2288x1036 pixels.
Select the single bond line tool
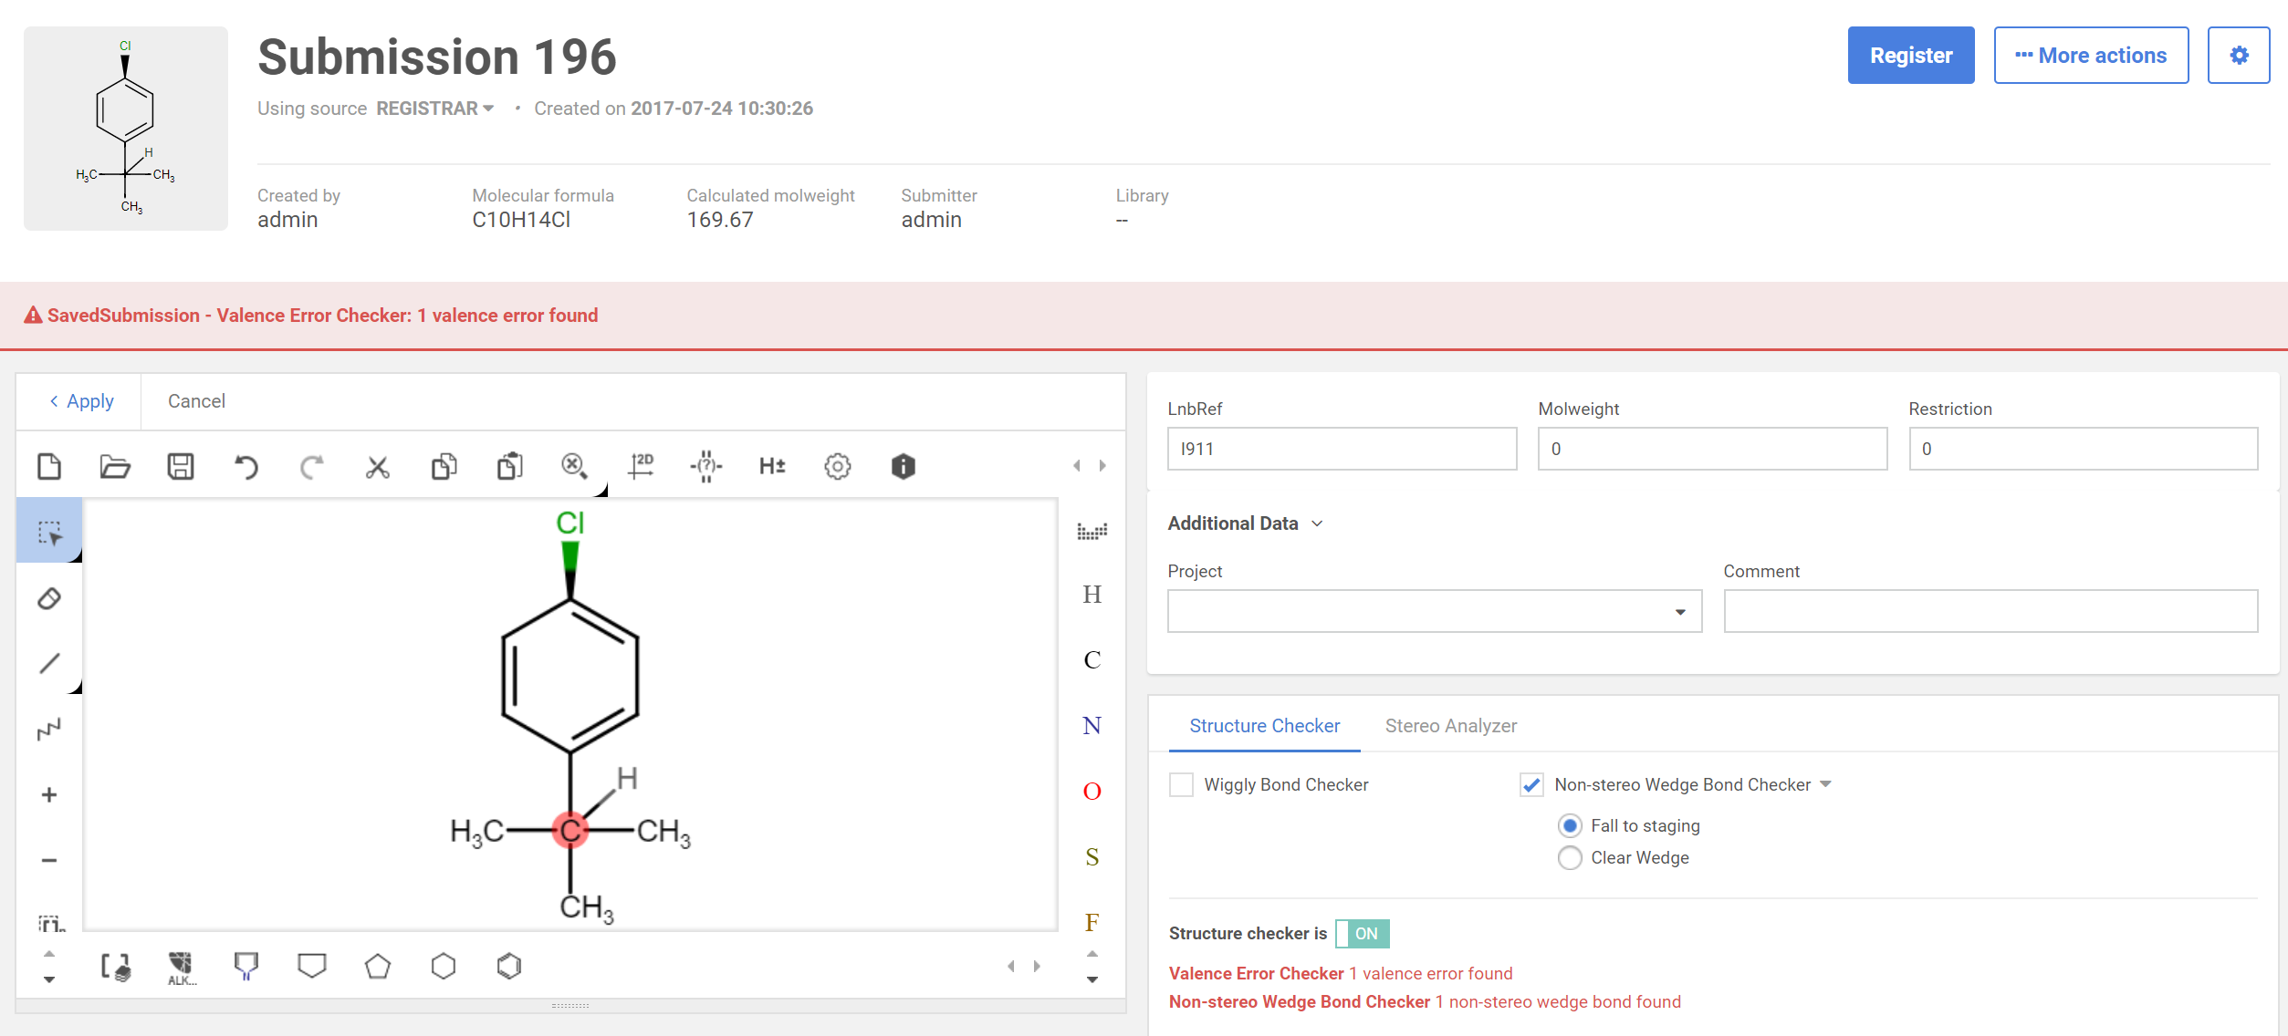(49, 663)
